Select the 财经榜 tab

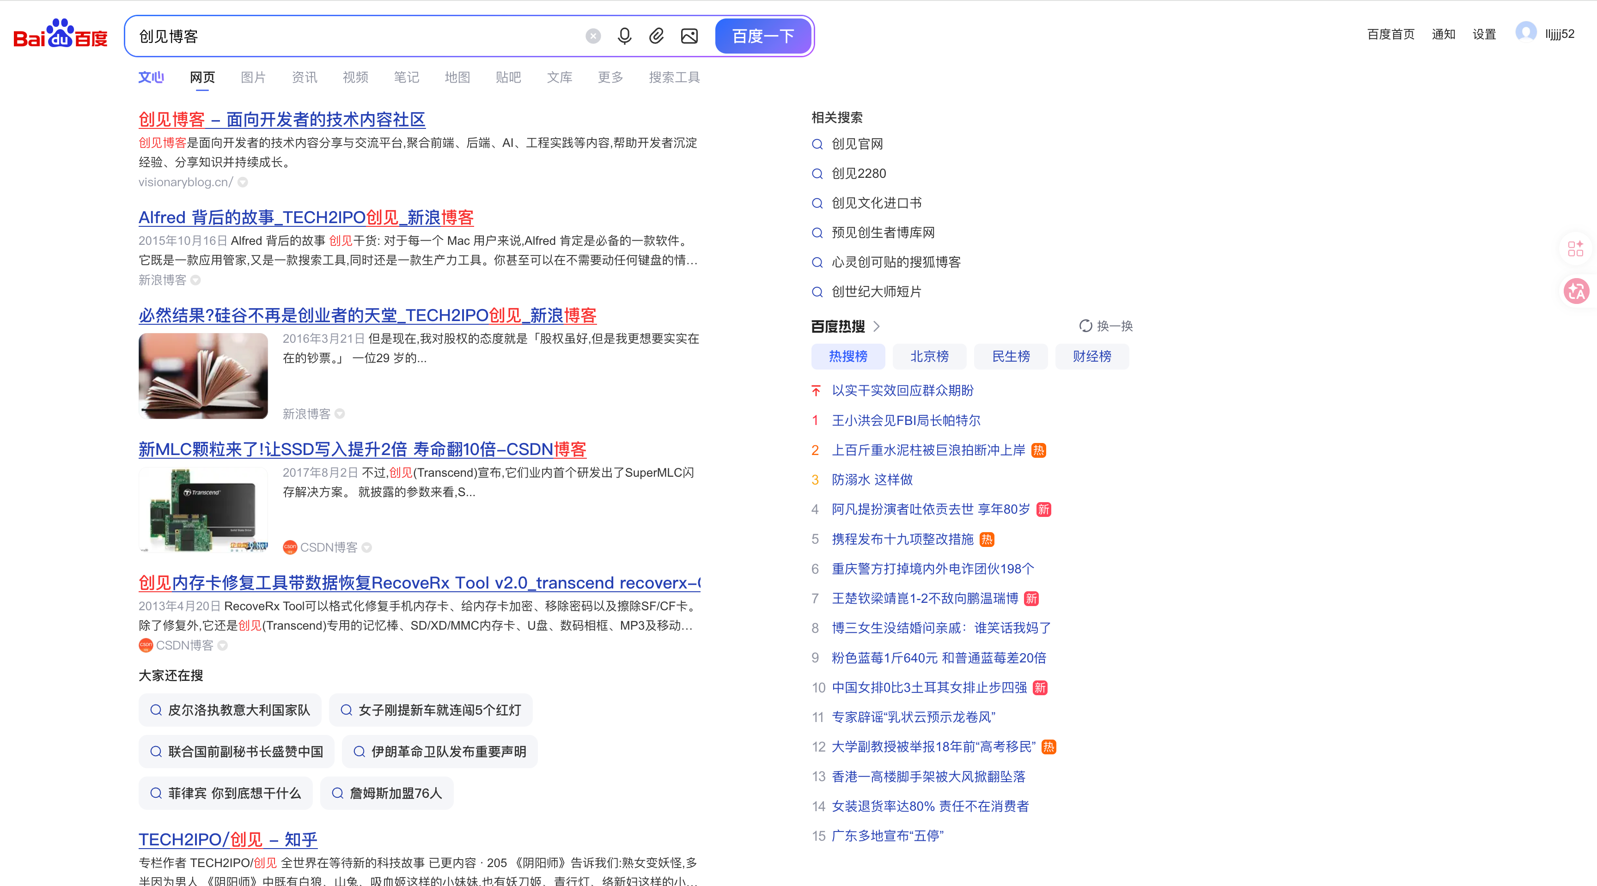pos(1092,356)
